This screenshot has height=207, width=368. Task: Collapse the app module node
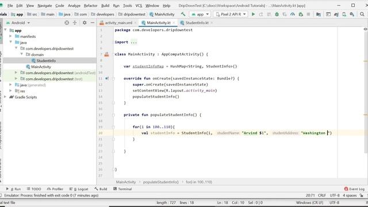tap(5, 30)
